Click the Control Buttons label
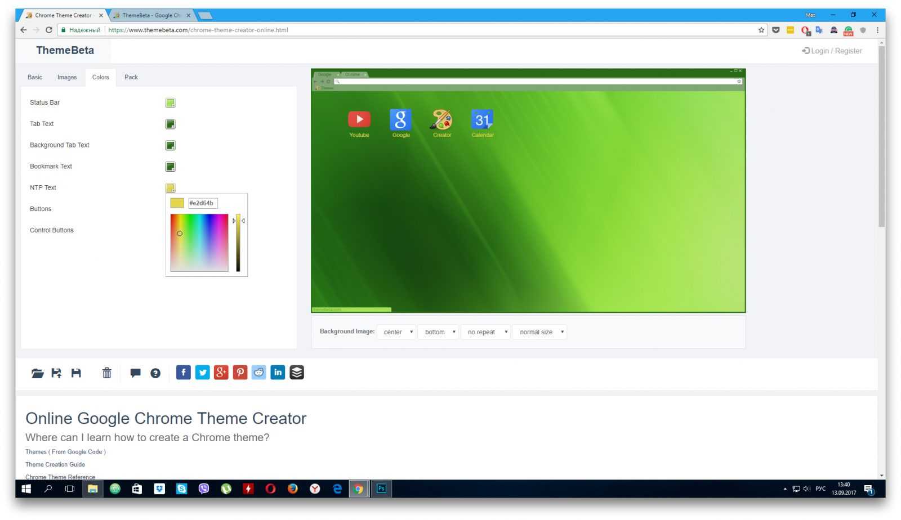This screenshot has height=520, width=901. click(x=52, y=230)
